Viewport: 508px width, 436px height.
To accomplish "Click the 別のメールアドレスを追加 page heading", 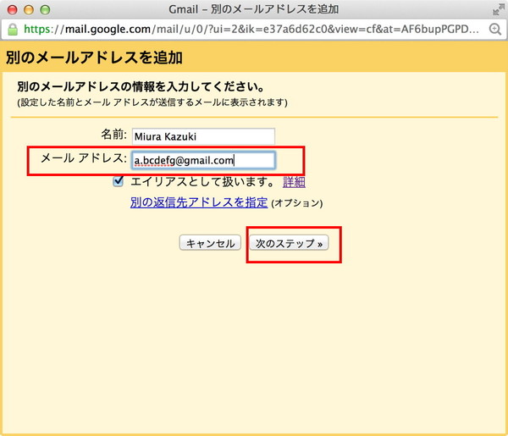I will [94, 58].
